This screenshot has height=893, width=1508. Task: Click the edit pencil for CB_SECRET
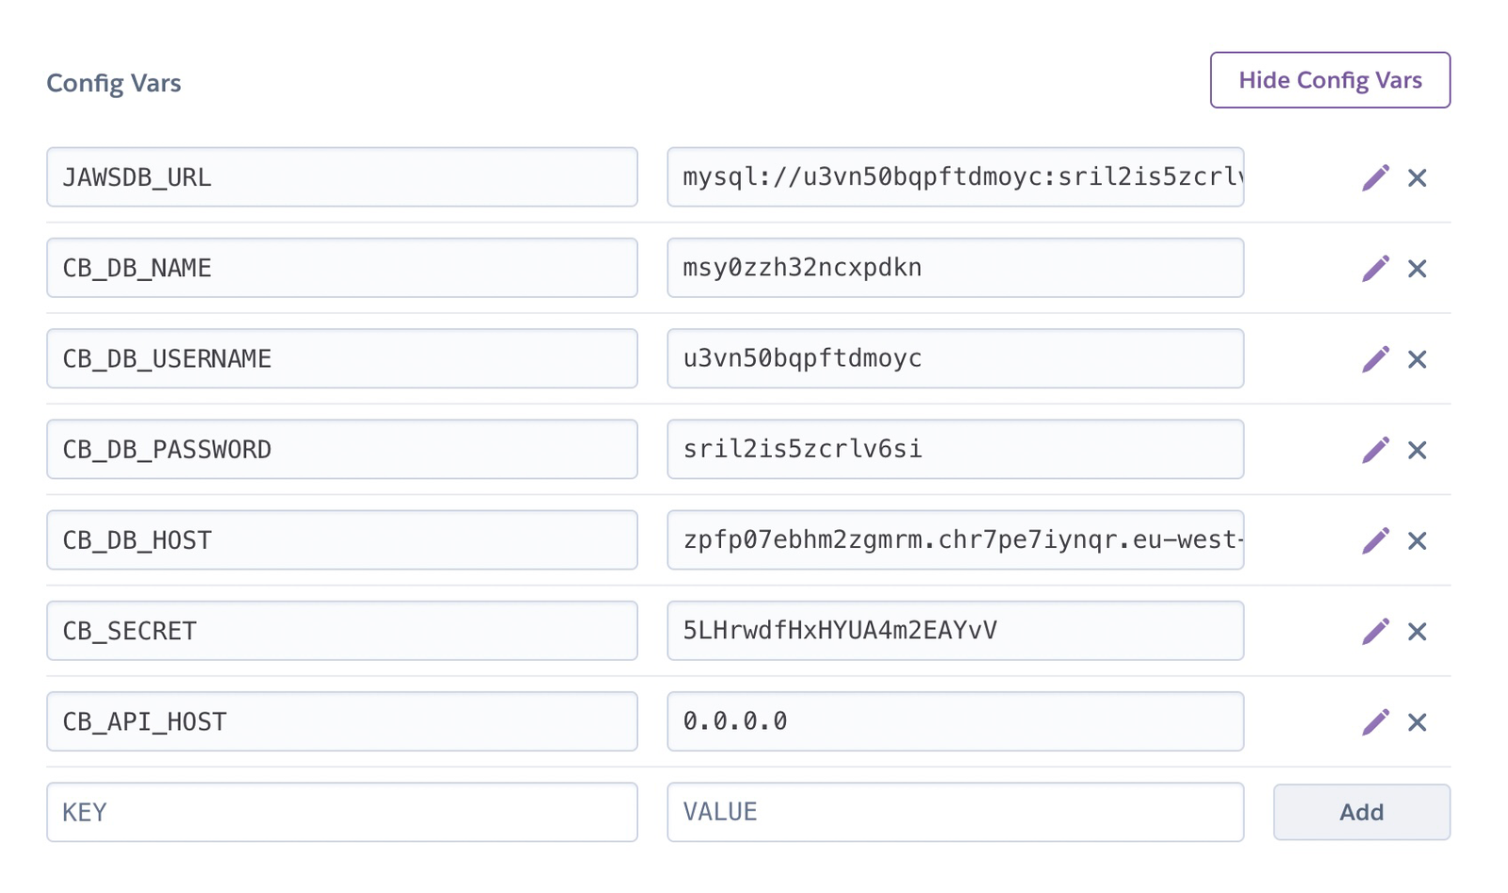(1378, 630)
